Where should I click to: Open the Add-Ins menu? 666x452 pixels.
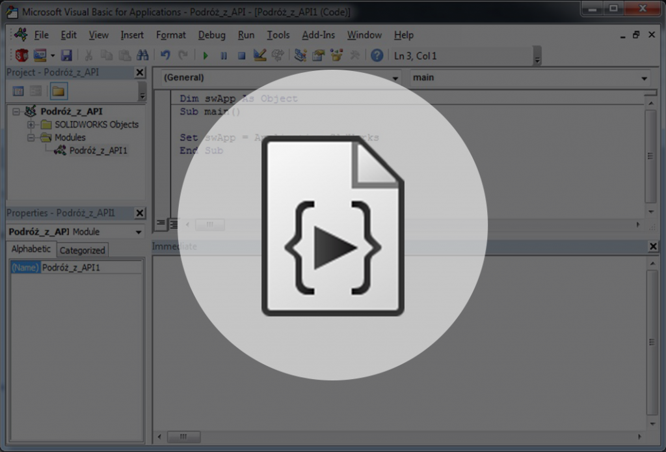(318, 35)
